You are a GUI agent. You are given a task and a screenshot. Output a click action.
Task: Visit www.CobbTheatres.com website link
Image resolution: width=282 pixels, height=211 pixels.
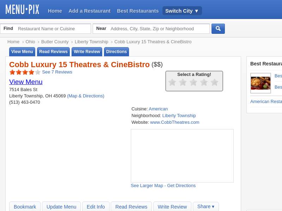(174, 122)
